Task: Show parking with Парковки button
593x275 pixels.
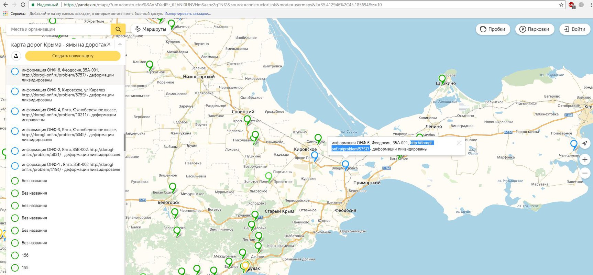Action: [534, 29]
